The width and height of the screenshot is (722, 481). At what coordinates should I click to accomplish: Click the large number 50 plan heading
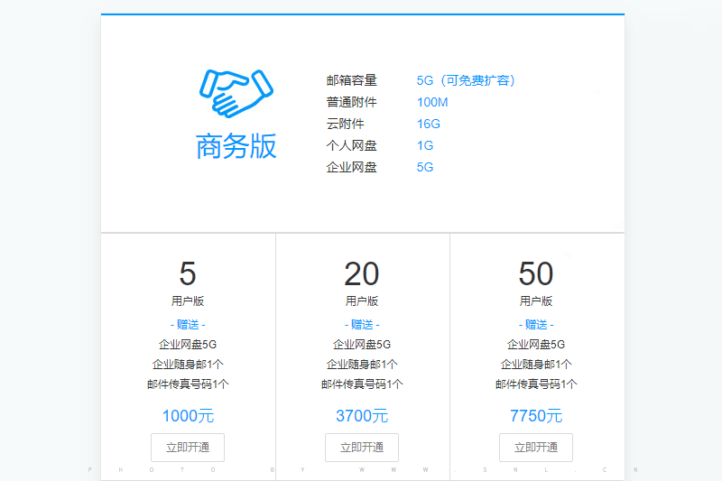(536, 273)
